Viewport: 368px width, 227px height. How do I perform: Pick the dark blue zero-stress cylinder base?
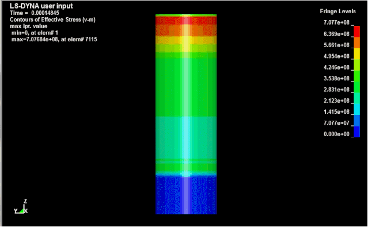(x=186, y=195)
